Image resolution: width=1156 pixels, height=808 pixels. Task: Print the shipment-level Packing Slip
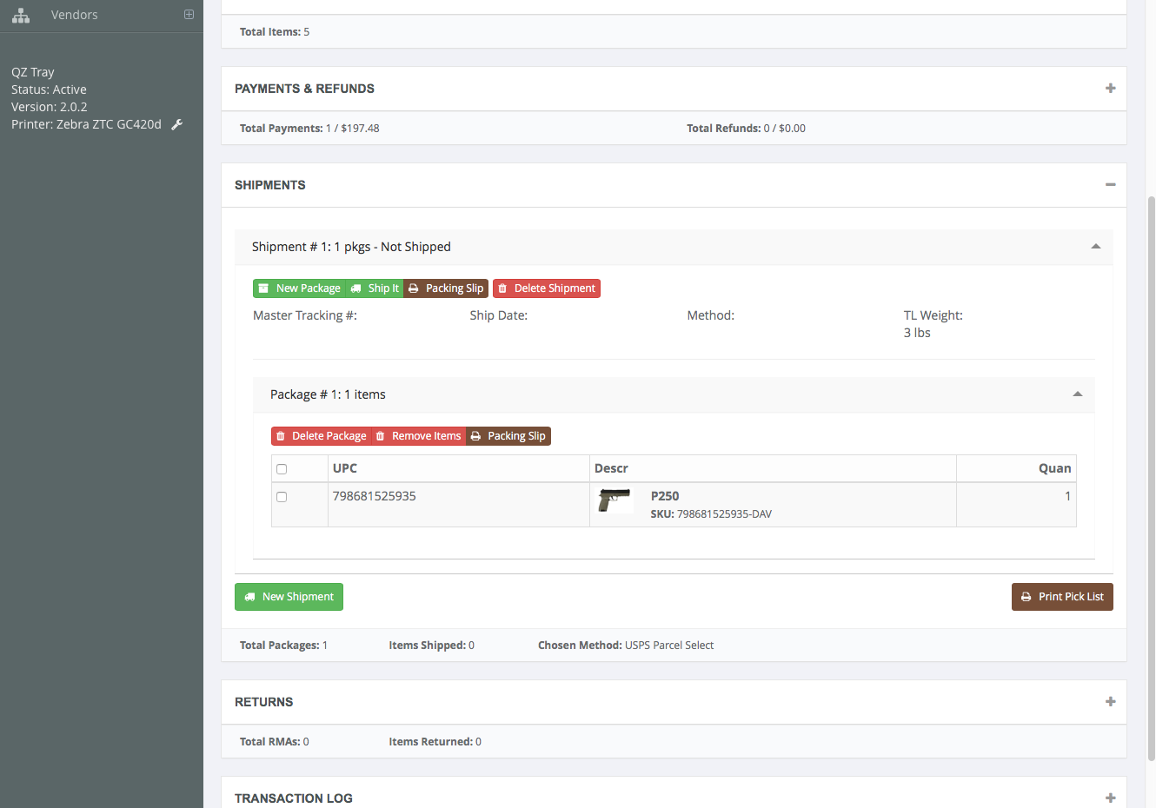446,288
